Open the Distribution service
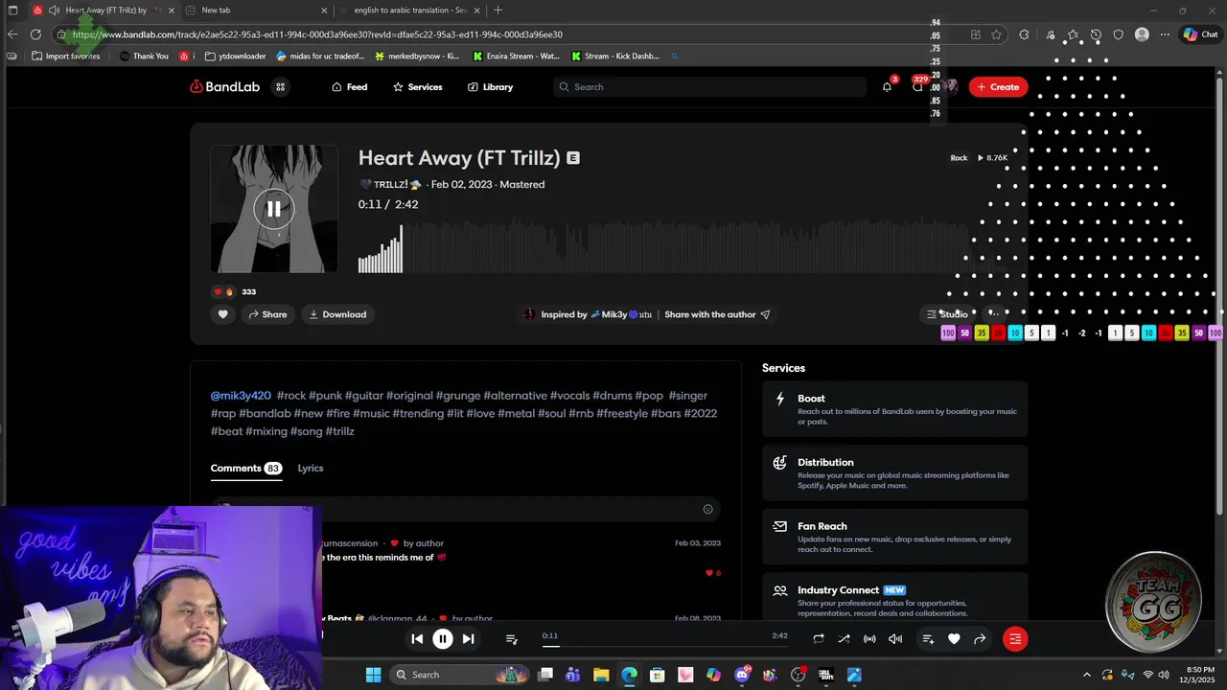The image size is (1227, 690). click(894, 472)
